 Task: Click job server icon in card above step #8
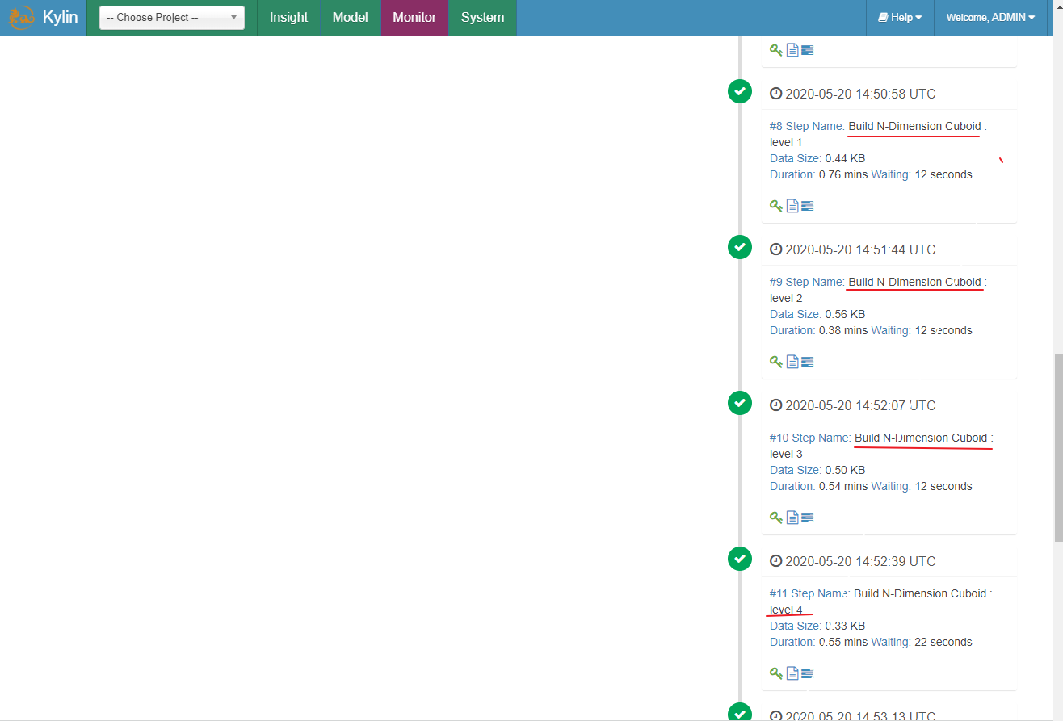coord(807,50)
